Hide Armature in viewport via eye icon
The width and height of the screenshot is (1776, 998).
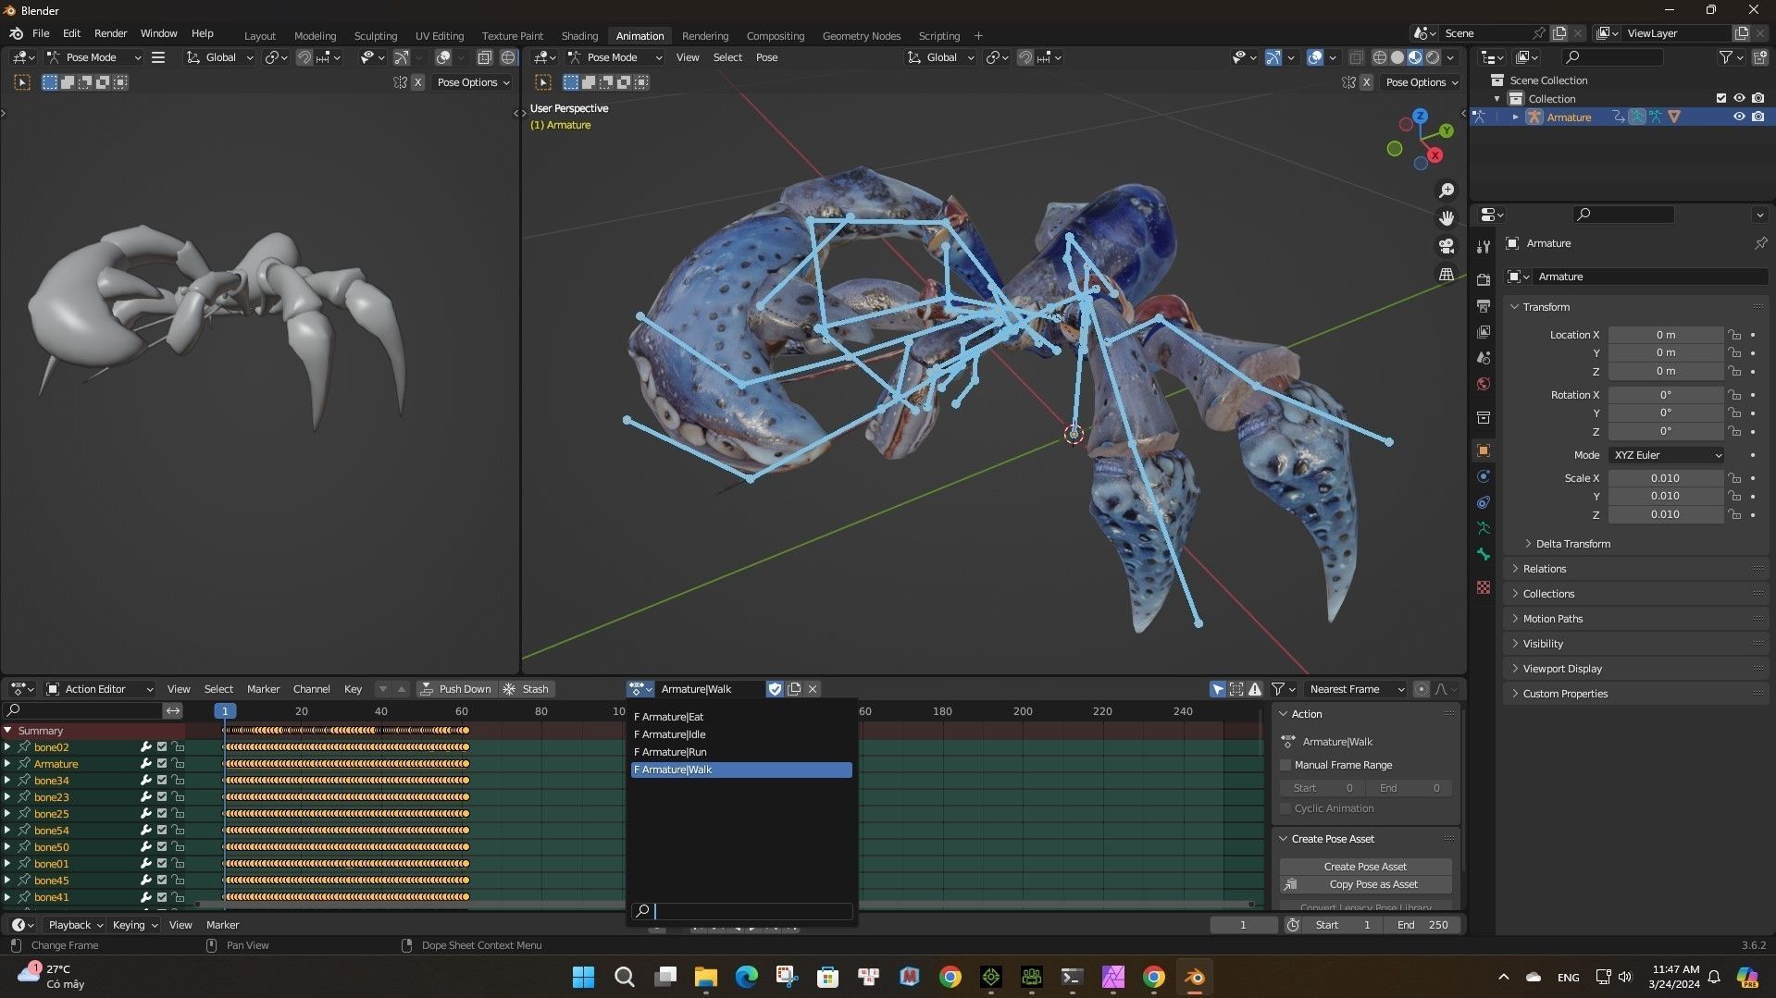click(x=1739, y=117)
